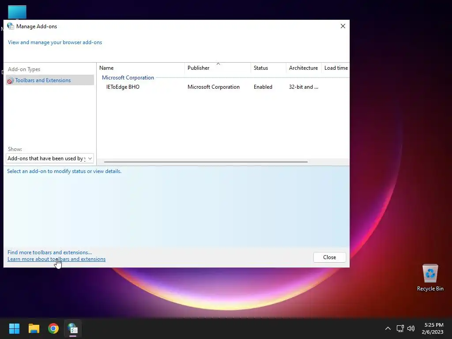
Task: Launch Google Chrome from the taskbar
Action: (53, 328)
